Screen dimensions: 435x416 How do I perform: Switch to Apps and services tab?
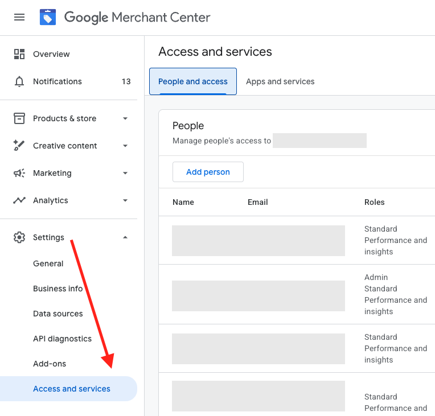point(280,81)
